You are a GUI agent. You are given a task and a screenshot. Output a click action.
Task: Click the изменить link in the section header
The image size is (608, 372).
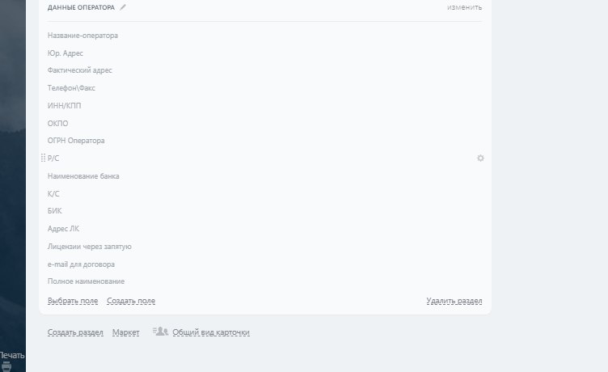click(464, 7)
